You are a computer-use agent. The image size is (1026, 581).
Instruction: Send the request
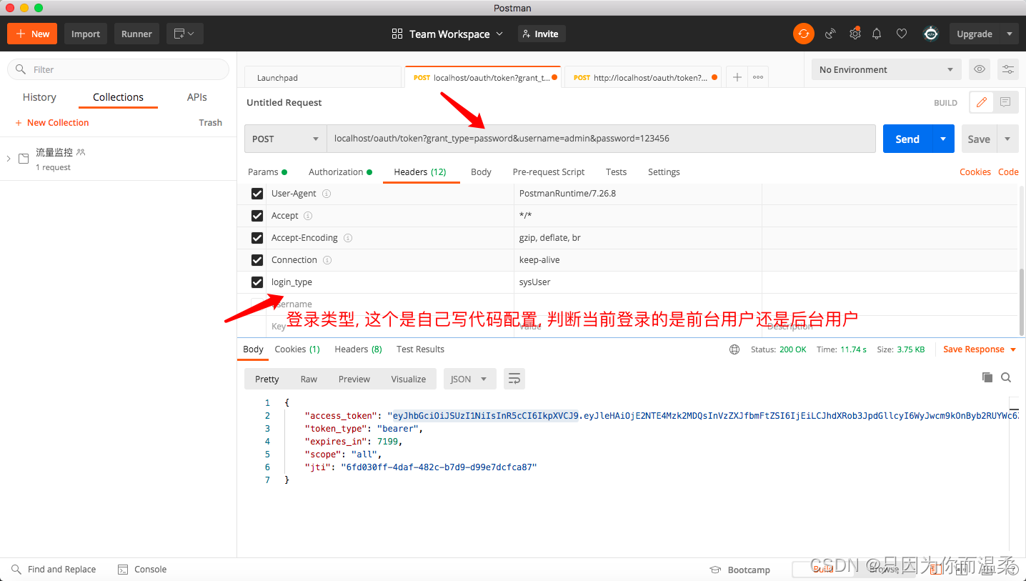point(907,139)
